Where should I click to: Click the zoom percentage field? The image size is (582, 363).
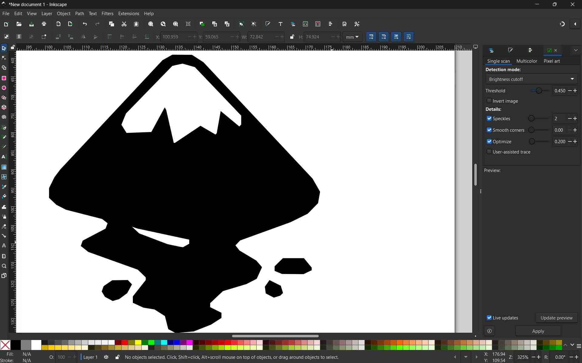click(523, 357)
